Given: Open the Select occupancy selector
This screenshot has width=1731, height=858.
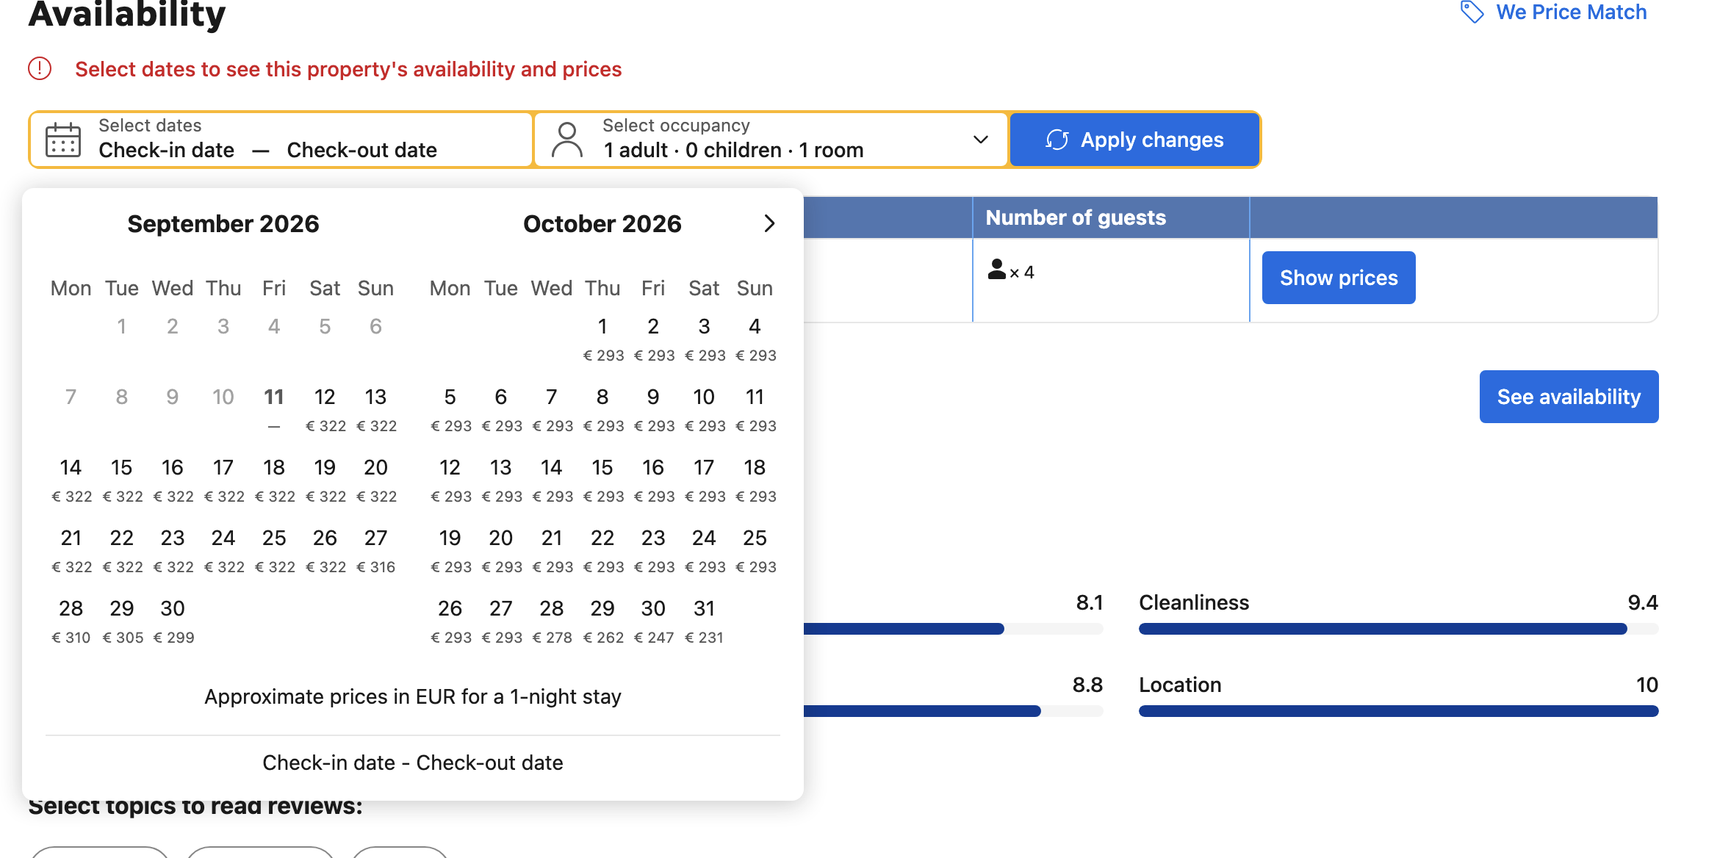Looking at the screenshot, I should pyautogui.click(x=771, y=140).
